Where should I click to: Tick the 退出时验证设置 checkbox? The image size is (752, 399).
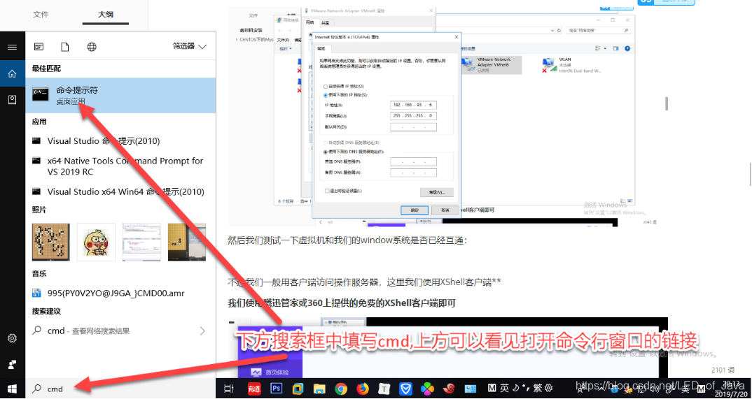click(327, 190)
